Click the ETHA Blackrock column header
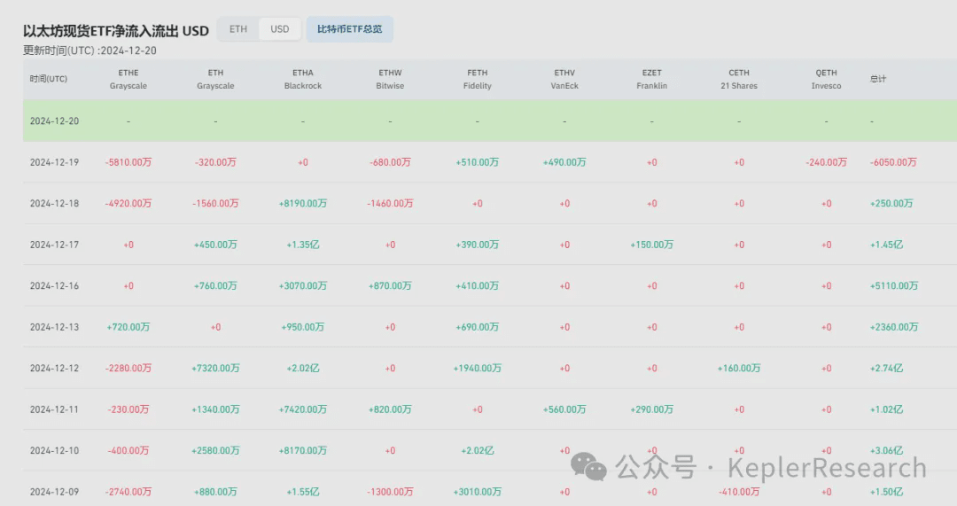 point(303,80)
